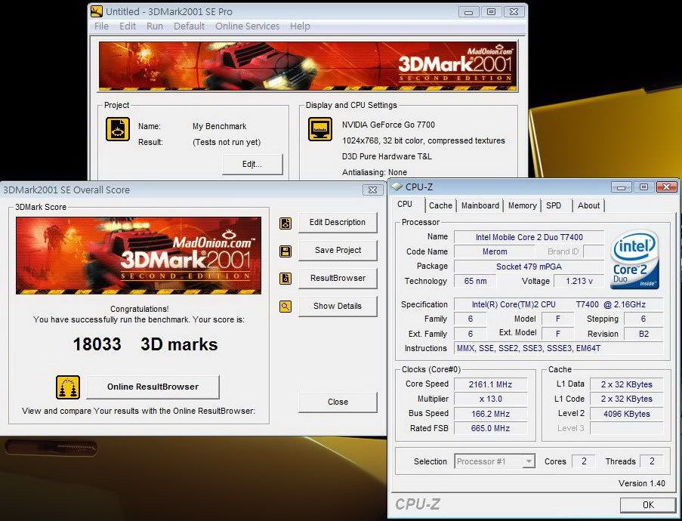Click the Threads count field
The width and height of the screenshot is (682, 521).
652,461
